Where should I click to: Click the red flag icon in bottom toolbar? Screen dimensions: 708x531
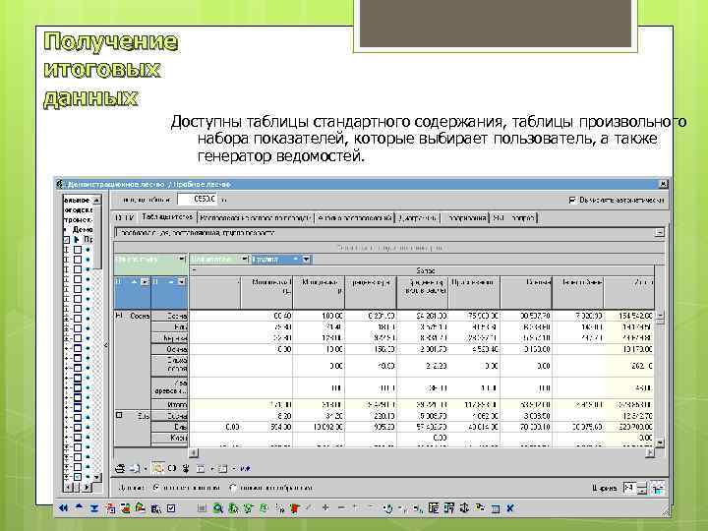(x=294, y=508)
